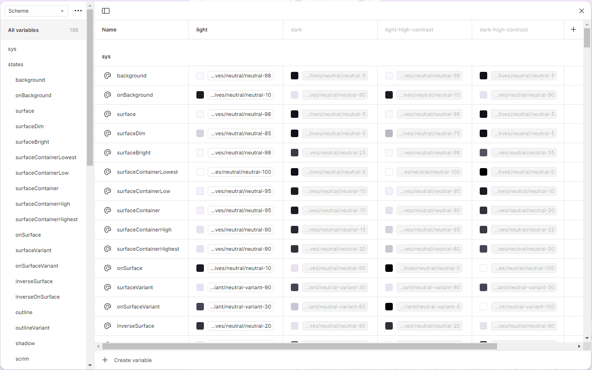Image resolution: width=592 pixels, height=370 pixels.
Task: Click the table vertical scroll down arrow
Action: (x=587, y=338)
